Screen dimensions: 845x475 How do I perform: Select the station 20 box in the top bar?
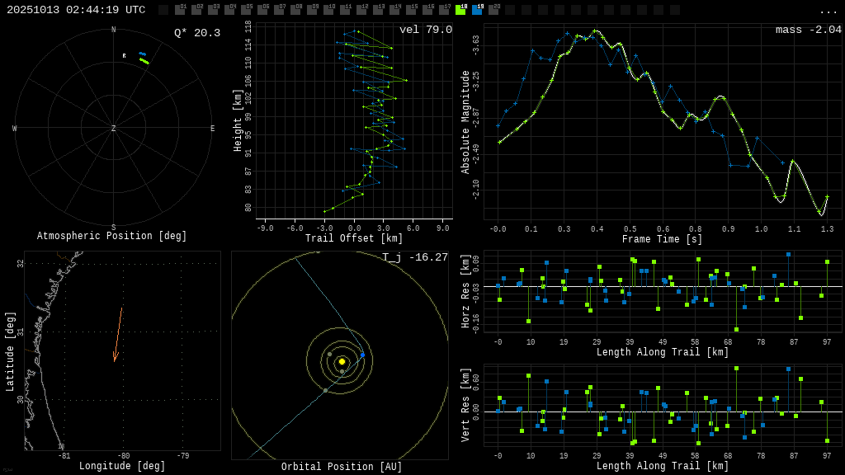click(493, 10)
